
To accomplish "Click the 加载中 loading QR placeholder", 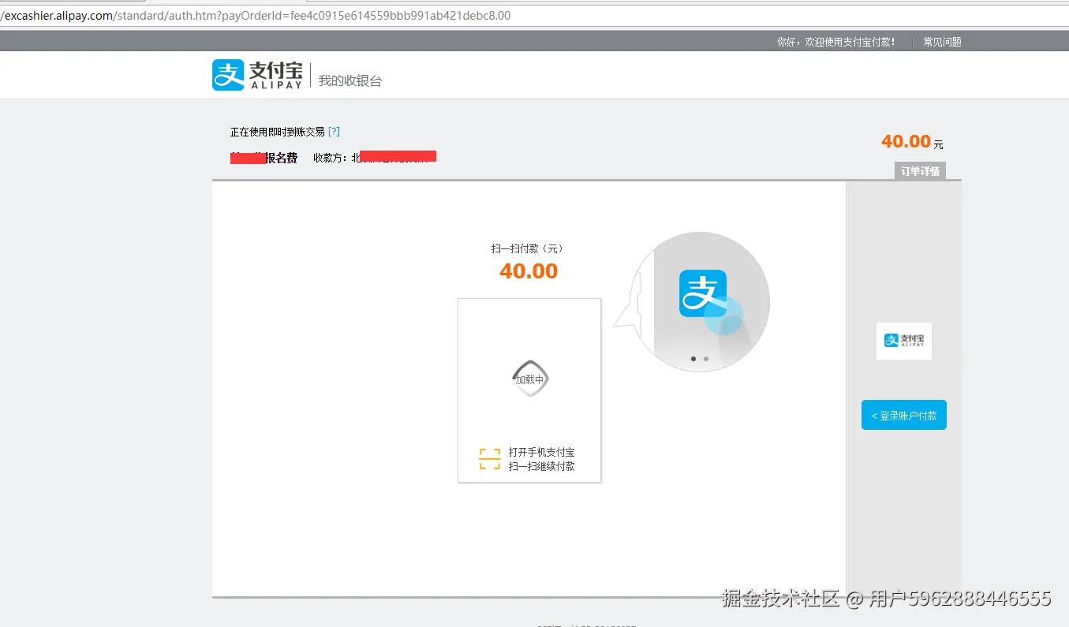I will (x=529, y=379).
